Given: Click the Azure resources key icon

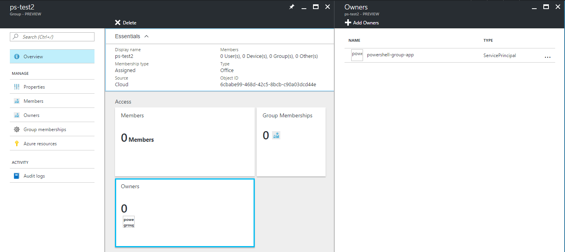Looking at the screenshot, I should 17,144.
